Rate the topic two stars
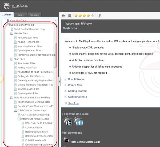Screen dimensions: 160x147 pos(80,16)
